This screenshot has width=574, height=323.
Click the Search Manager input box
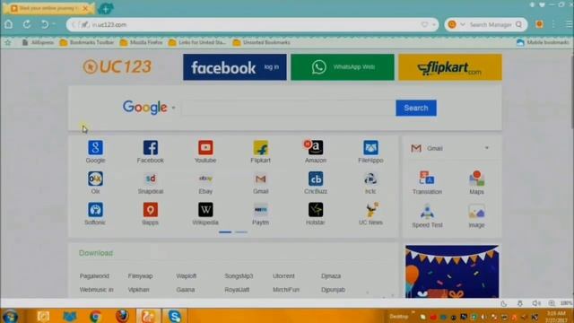click(x=491, y=24)
